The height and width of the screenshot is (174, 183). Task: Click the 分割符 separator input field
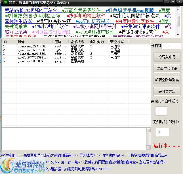pos(172,46)
